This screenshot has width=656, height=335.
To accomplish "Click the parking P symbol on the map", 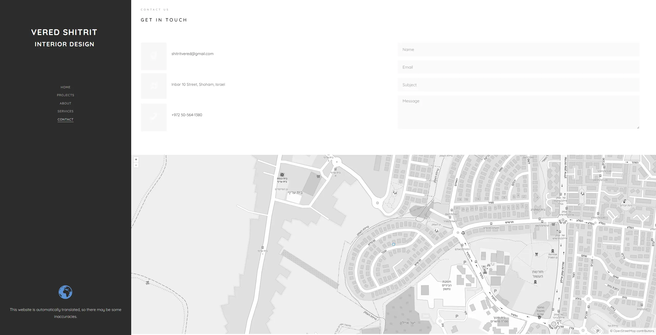I will (x=465, y=262).
